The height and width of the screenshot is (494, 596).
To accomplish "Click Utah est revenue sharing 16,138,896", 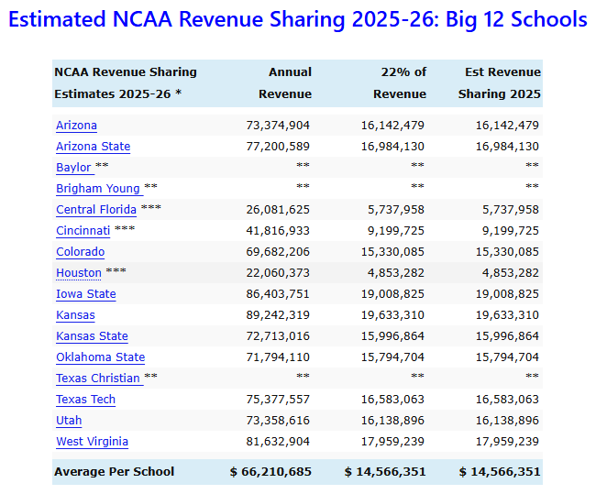I will click(507, 421).
